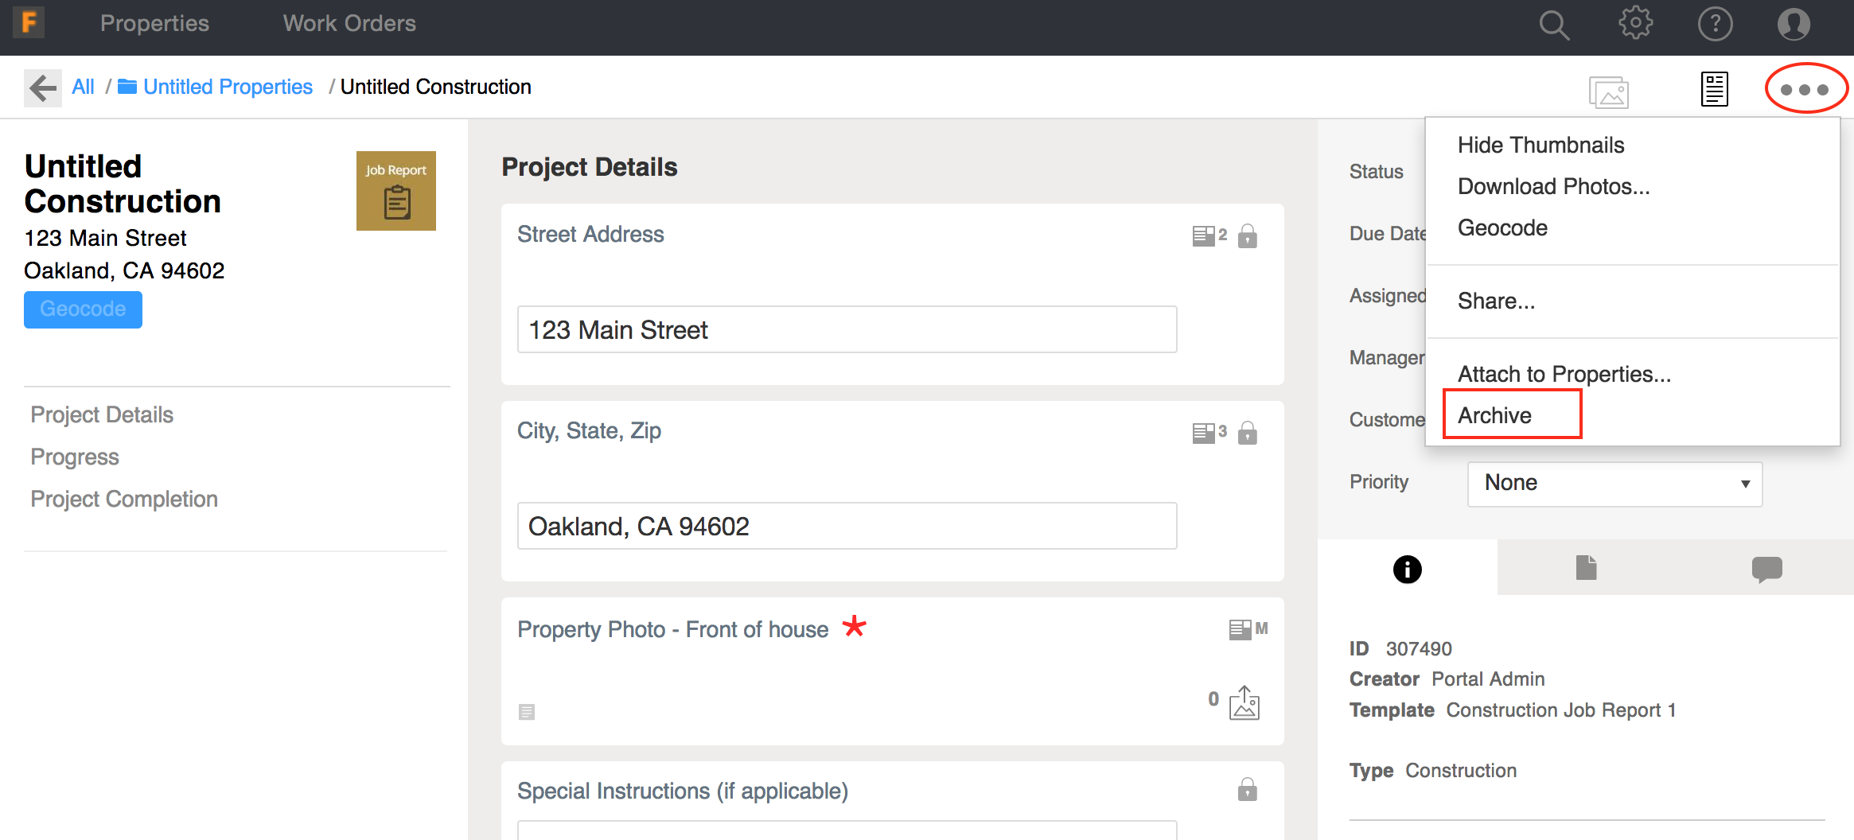
Task: Click the search magnifier icon
Action: 1553,25
